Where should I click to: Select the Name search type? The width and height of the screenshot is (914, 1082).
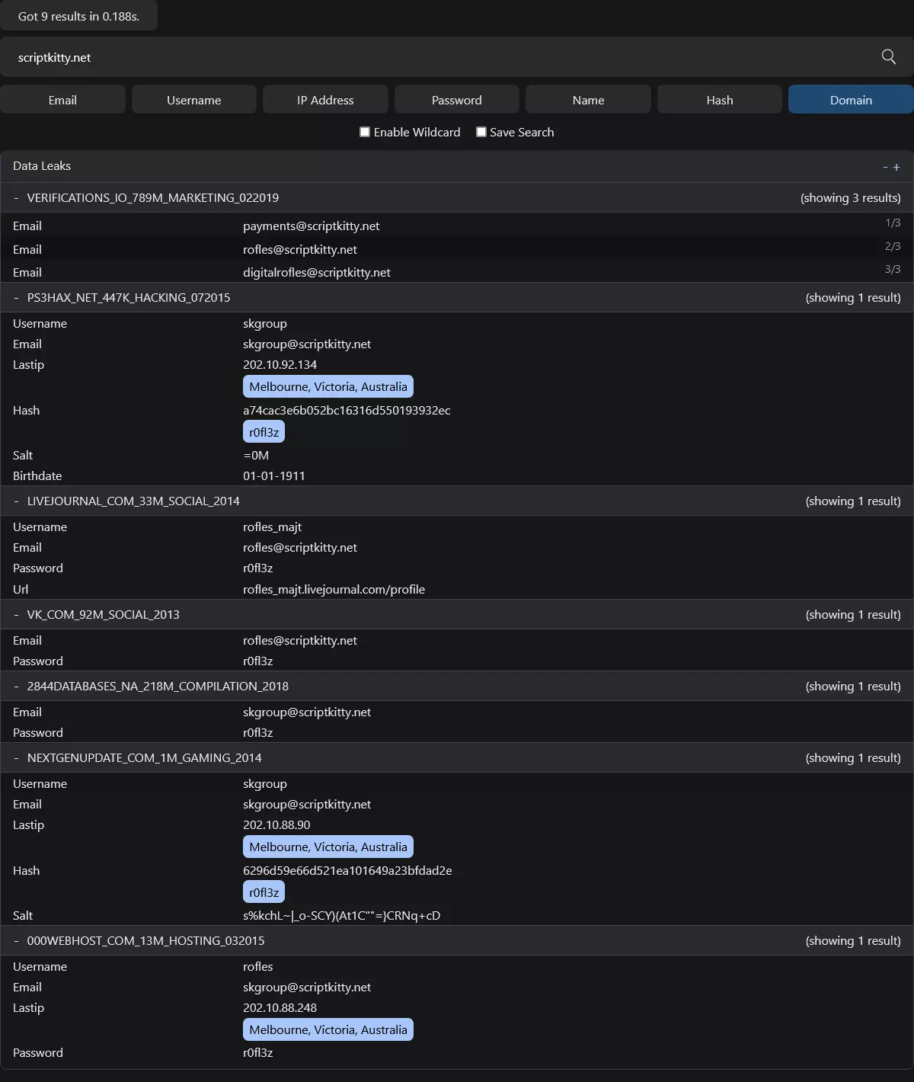[588, 100]
